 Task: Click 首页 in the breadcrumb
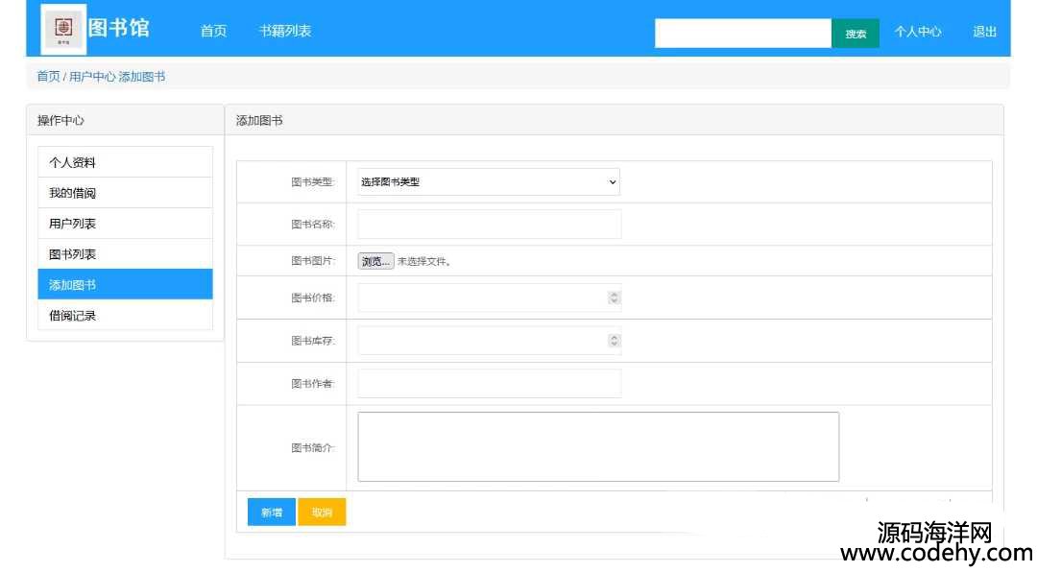tap(48, 77)
